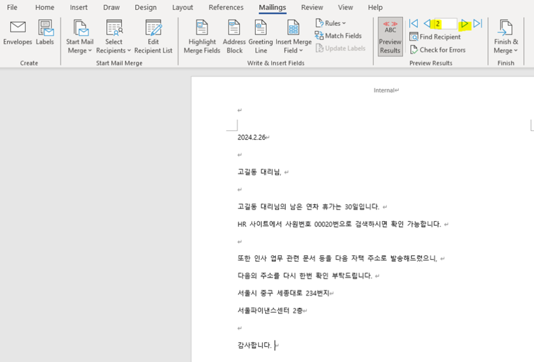Click the line about 남은 연차 휴가는 30일입니다
534x362 pixels.
(308, 207)
